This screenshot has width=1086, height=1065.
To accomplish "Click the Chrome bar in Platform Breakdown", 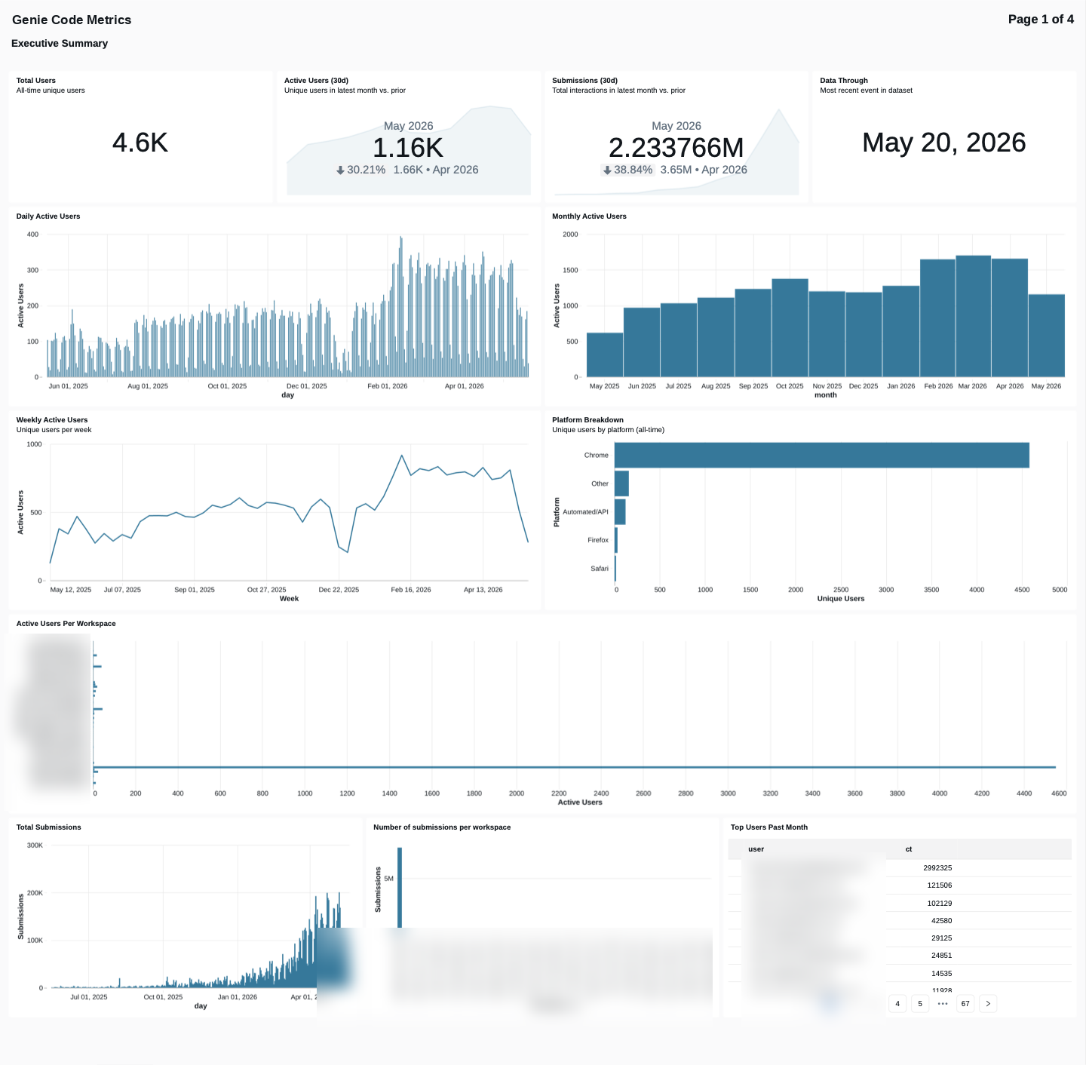I will [822, 455].
